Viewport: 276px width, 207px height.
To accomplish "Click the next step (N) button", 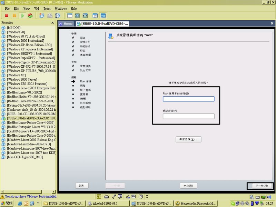I will 262,186.
